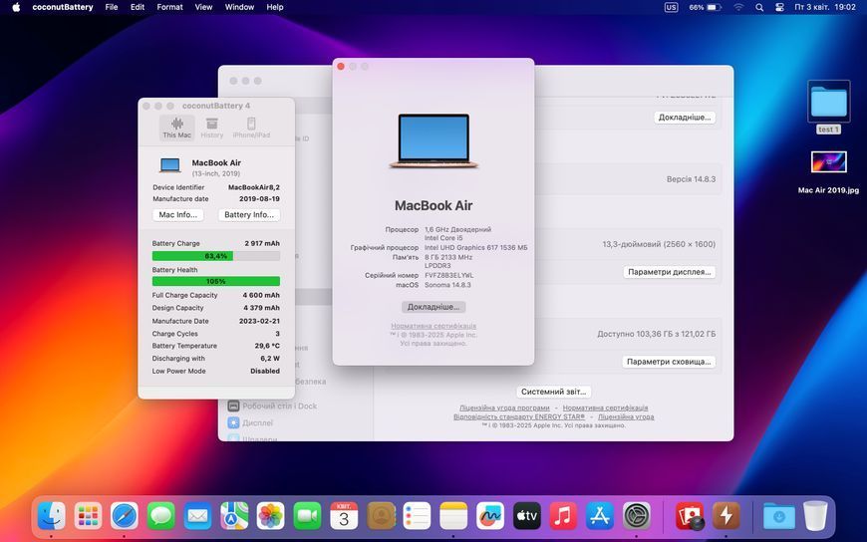Screen dimensions: 867x542
Task: Launch Freeform from the Dock
Action: point(490,516)
